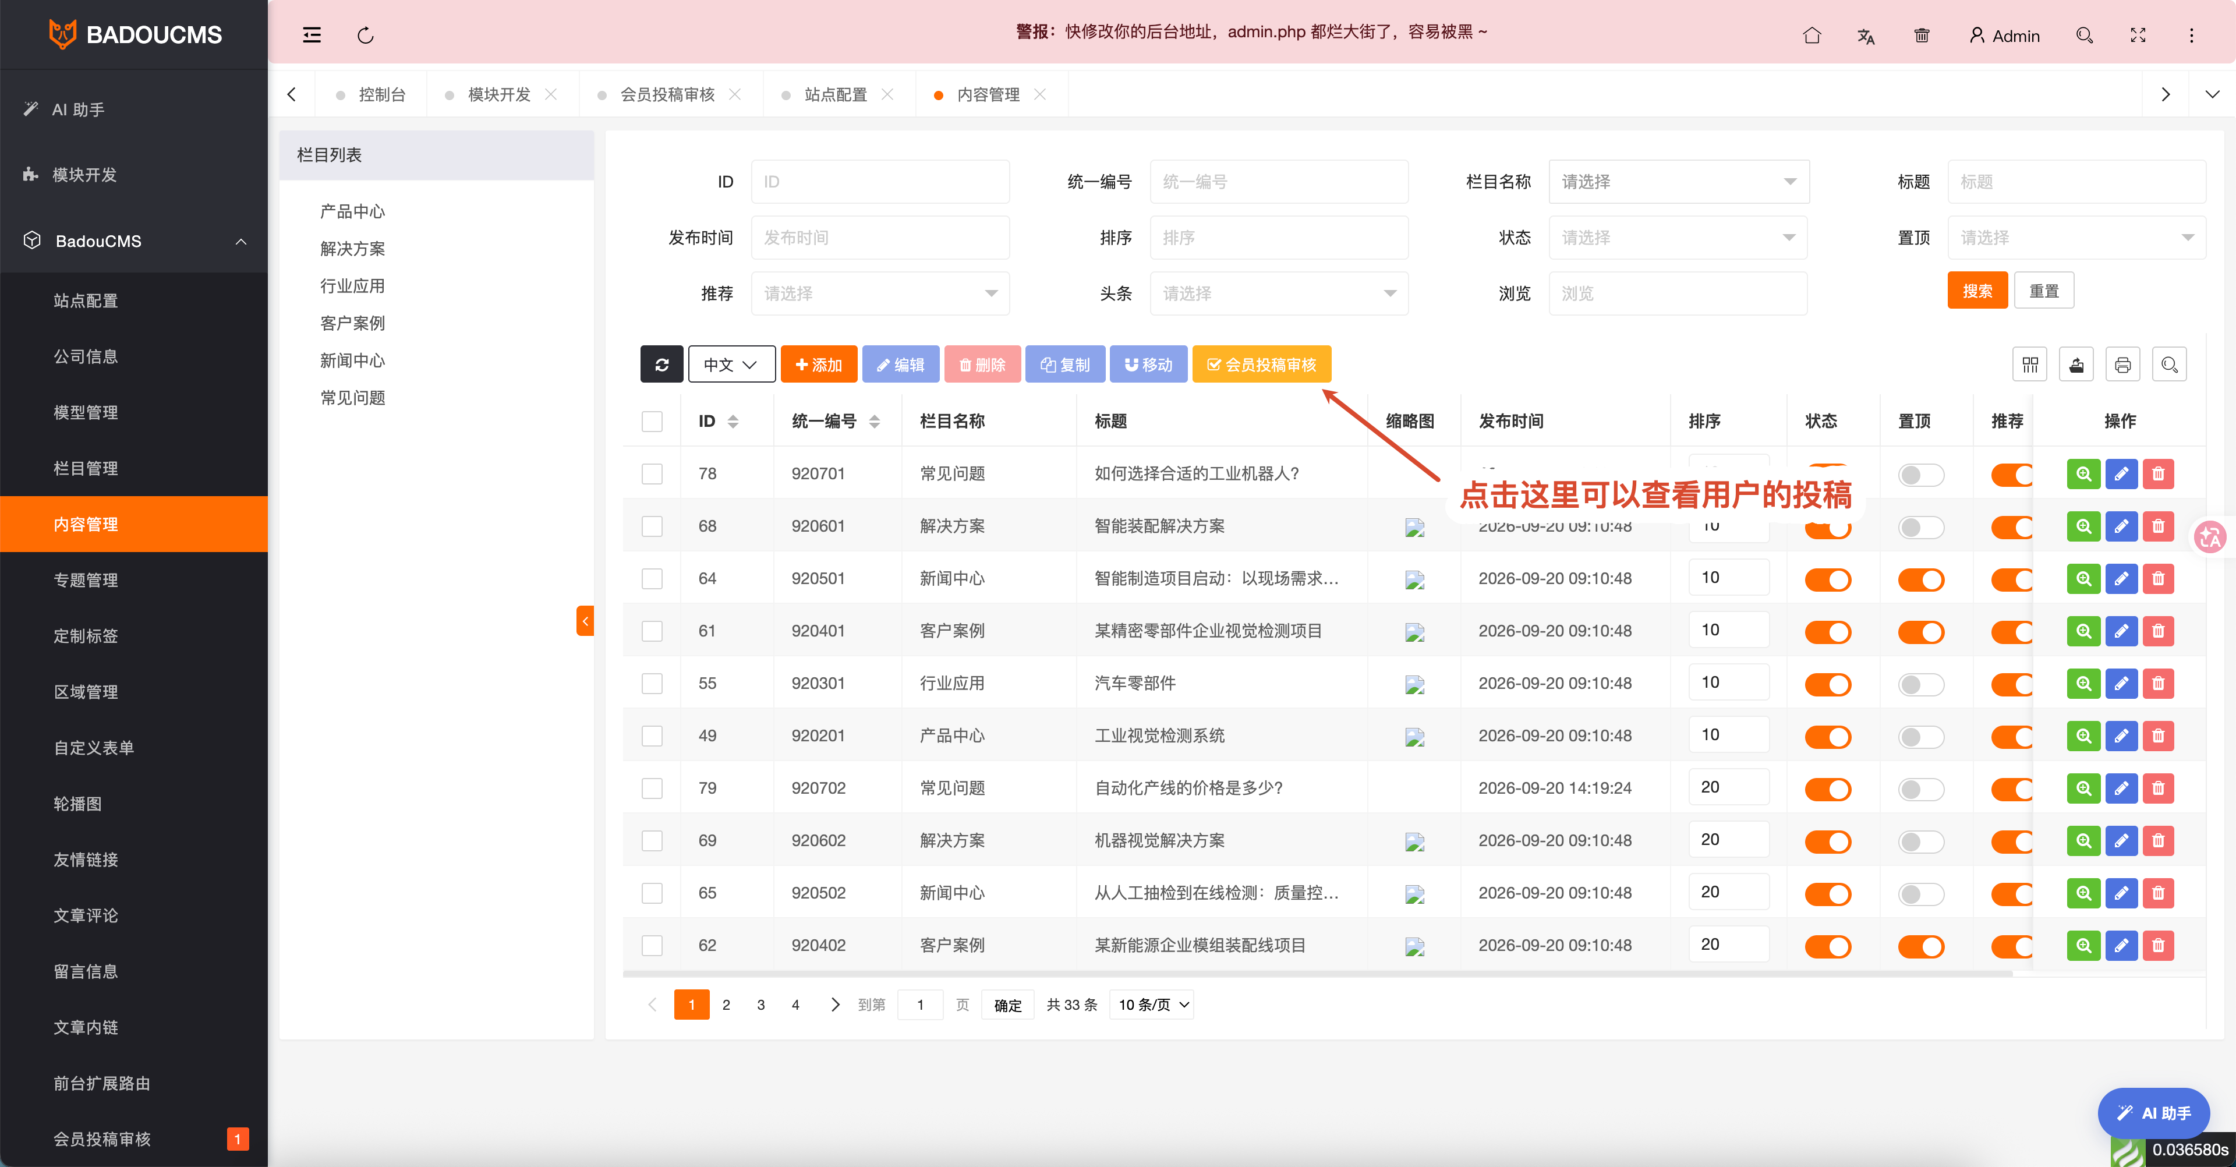Open column filter grid icon above table
The width and height of the screenshot is (2236, 1167).
point(2029,365)
